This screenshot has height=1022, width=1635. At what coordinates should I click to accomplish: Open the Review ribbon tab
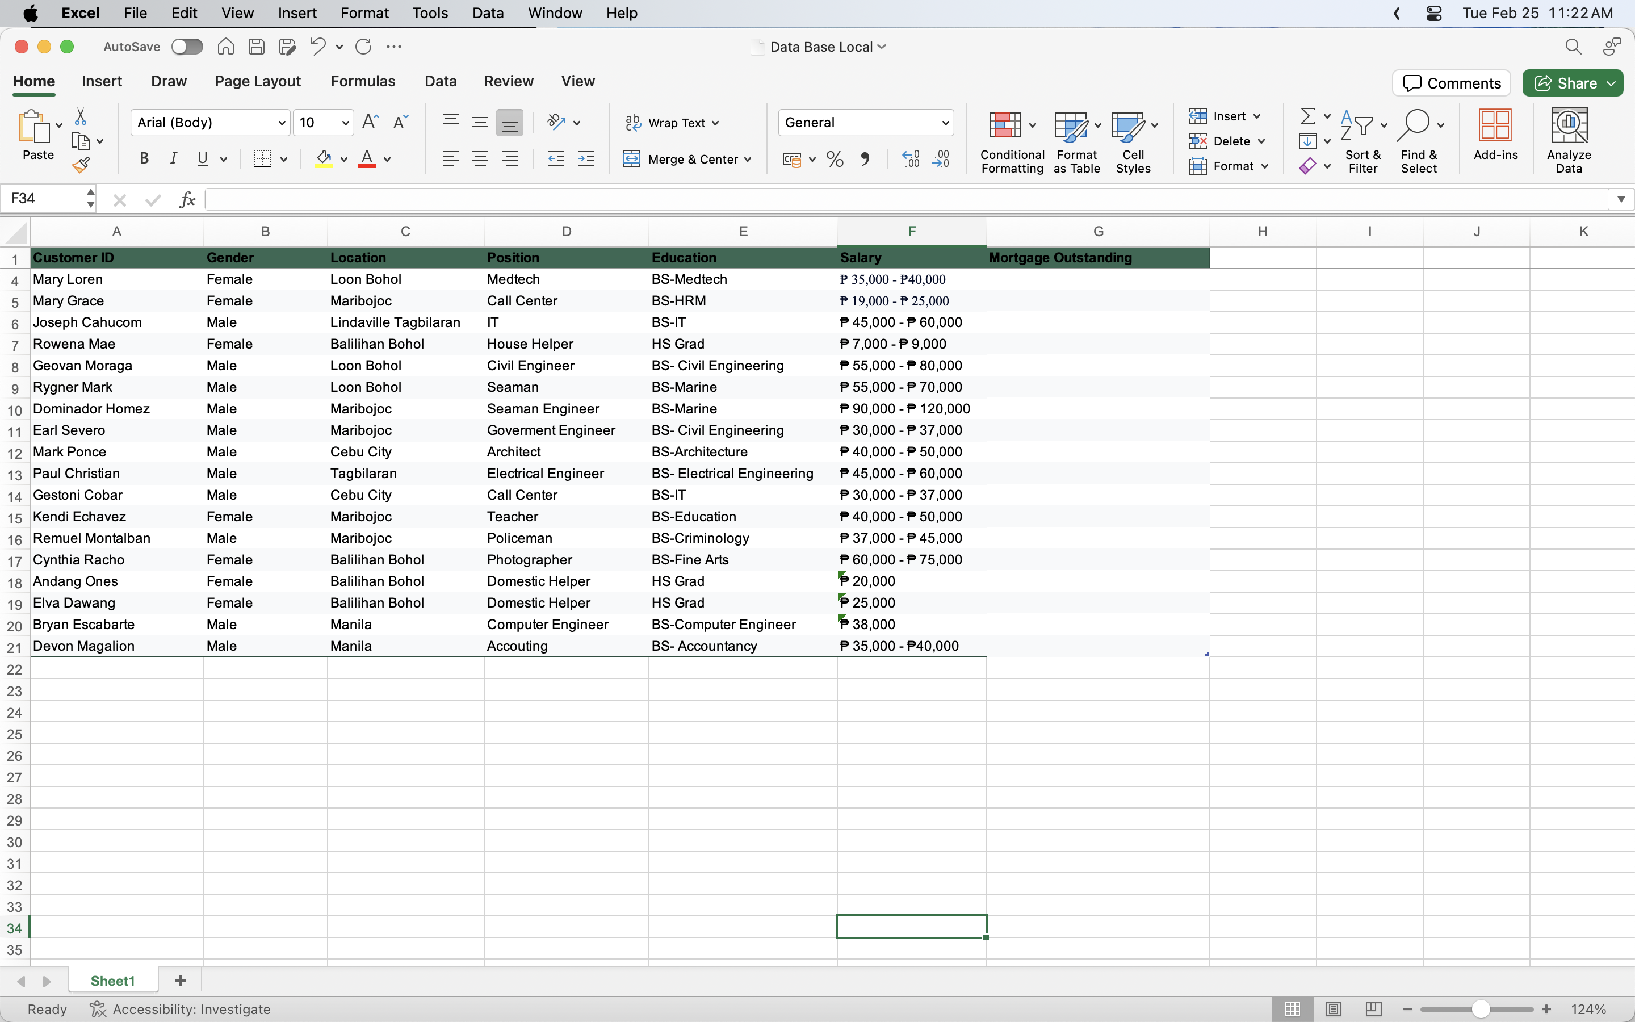[x=508, y=81]
